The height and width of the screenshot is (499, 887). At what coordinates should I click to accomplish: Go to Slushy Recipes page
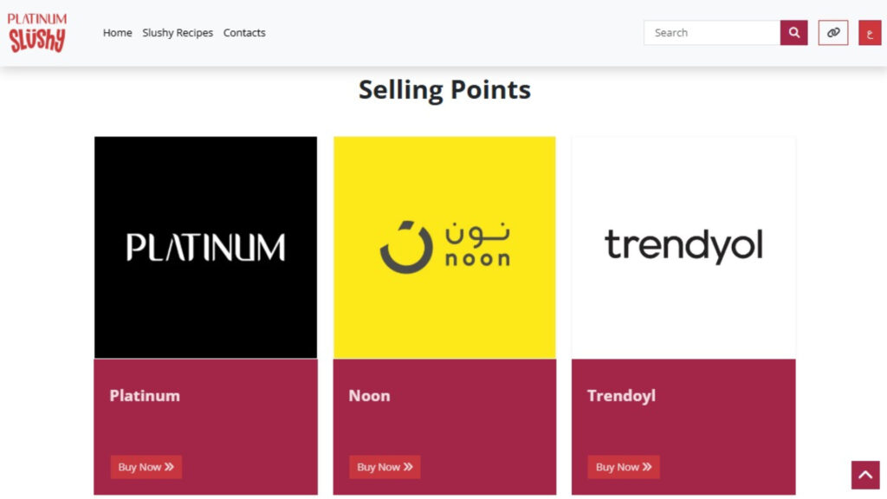click(x=178, y=33)
